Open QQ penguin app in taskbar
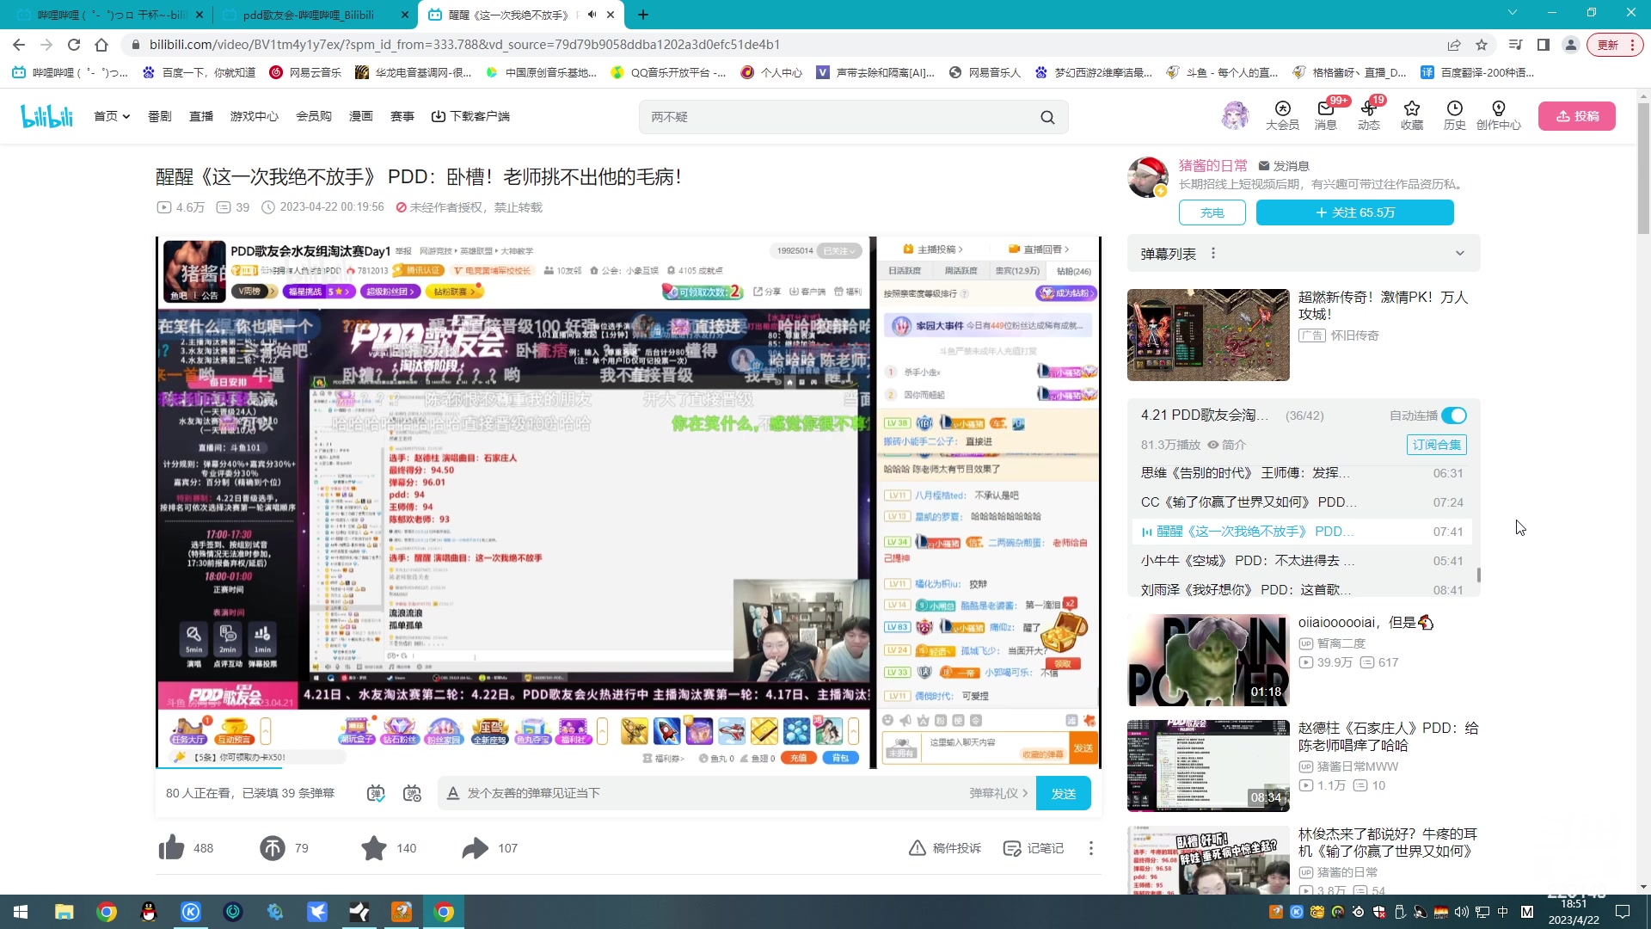This screenshot has height=929, width=1651. click(x=149, y=912)
